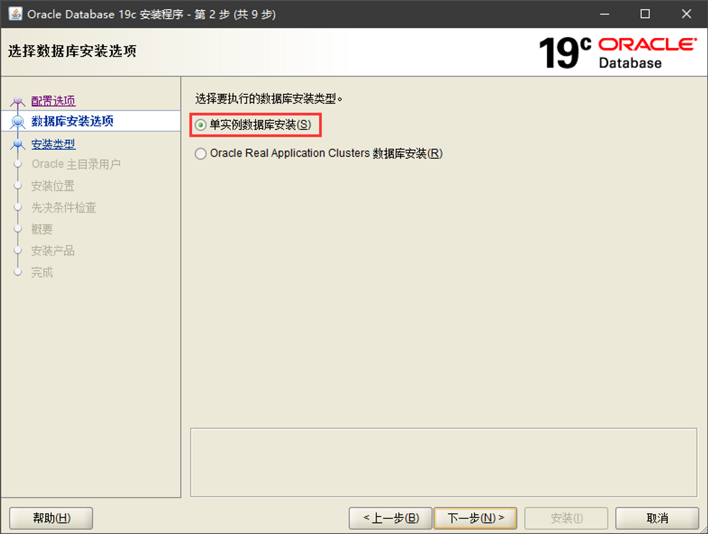This screenshot has width=708, height=534.
Task: Proceed with 下一步(N) button
Action: click(475, 518)
